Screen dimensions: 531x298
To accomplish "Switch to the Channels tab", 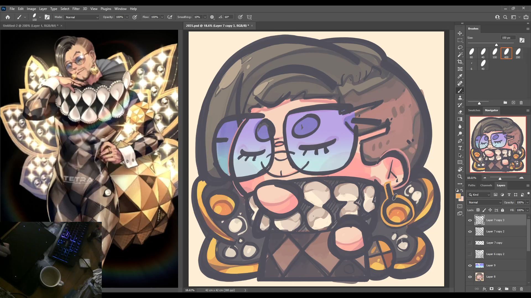I will [x=486, y=185].
